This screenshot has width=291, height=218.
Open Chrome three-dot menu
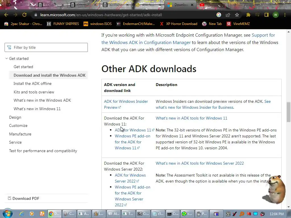point(285,15)
